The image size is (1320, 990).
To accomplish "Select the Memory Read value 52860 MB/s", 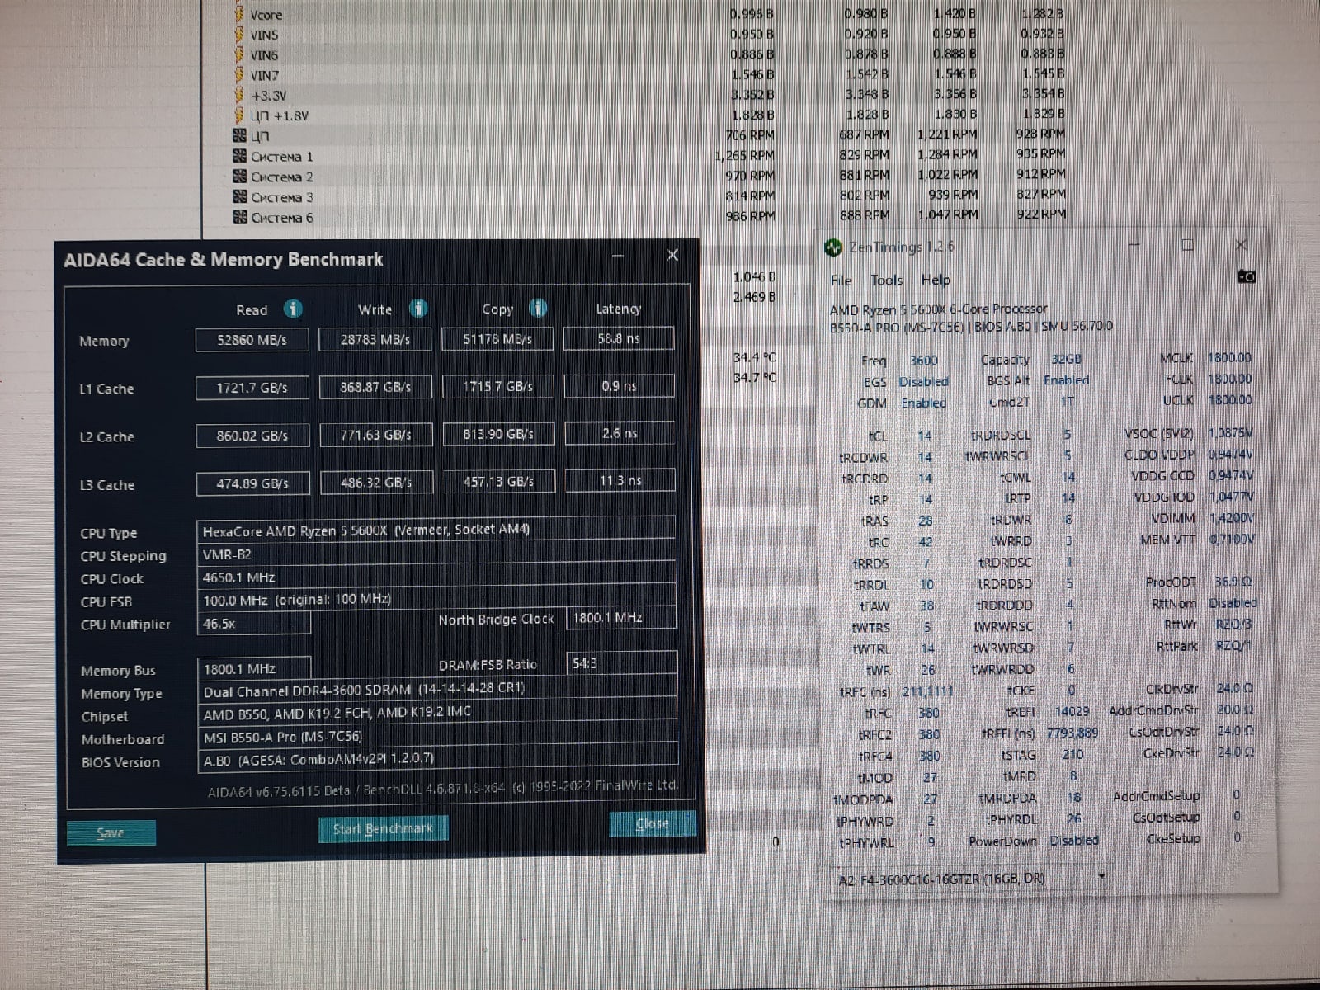I will [x=252, y=340].
